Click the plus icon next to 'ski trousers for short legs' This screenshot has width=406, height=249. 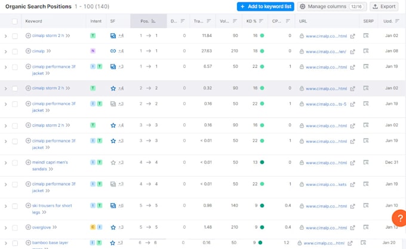click(x=28, y=206)
